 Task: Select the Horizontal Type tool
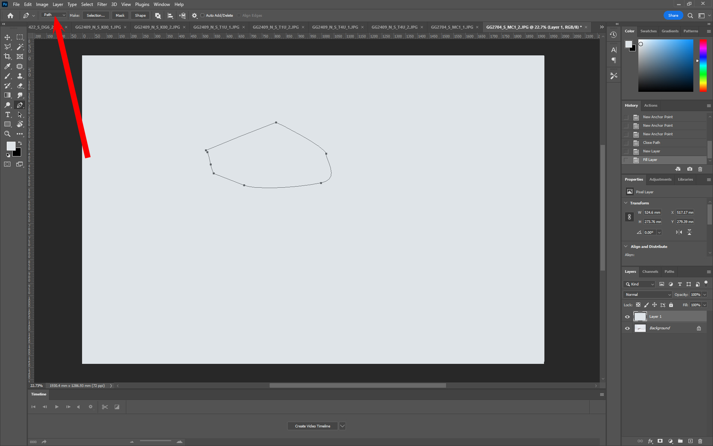coord(7,114)
